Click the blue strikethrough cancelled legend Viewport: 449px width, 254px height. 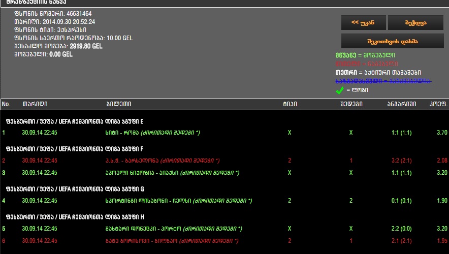tap(383, 81)
